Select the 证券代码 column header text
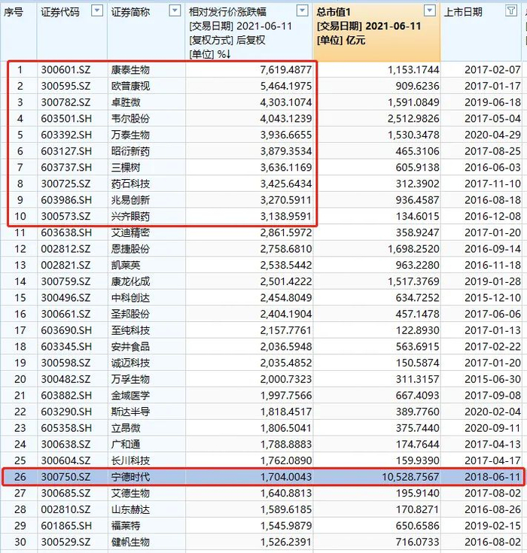Screen dimensions: 527x553 60,12
